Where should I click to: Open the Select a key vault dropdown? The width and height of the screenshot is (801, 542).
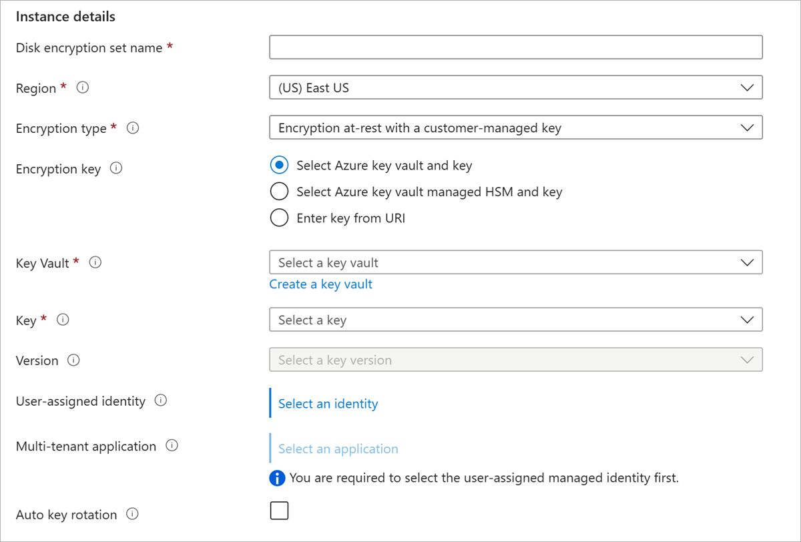[x=515, y=262]
